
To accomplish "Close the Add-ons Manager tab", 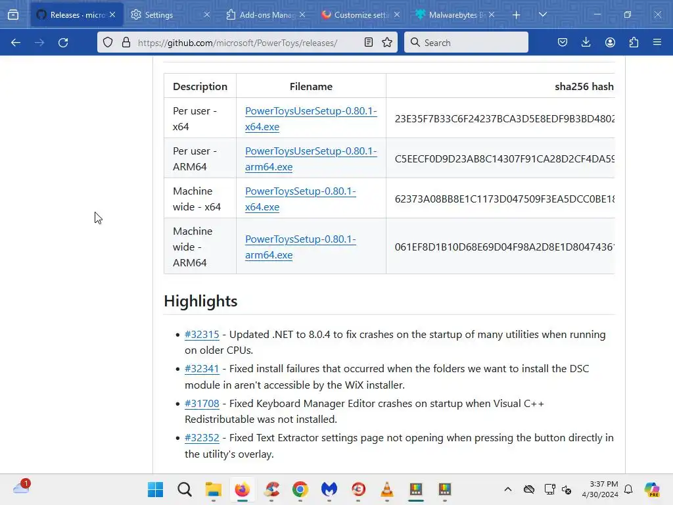I will point(302,14).
